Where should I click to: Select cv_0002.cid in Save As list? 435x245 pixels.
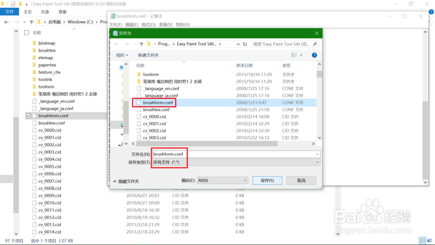coord(154,131)
